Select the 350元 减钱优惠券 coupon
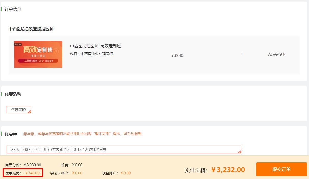 pyautogui.click(x=123, y=150)
